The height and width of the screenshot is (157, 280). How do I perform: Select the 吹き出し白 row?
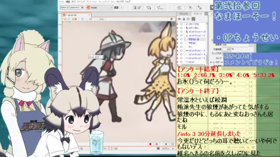point(194,39)
